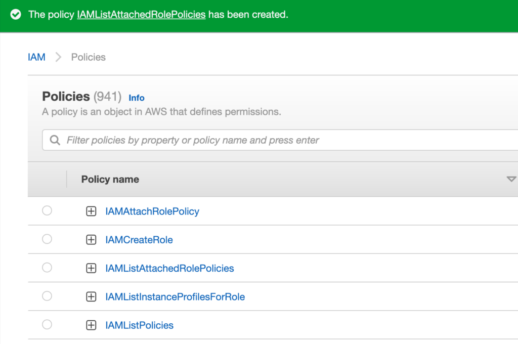Select the IAMAttachRolePolicy radio button
518x344 pixels.
coord(47,211)
